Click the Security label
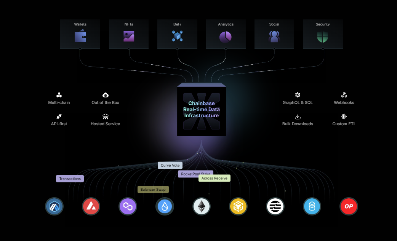Image resolution: width=397 pixels, height=241 pixels. click(323, 24)
